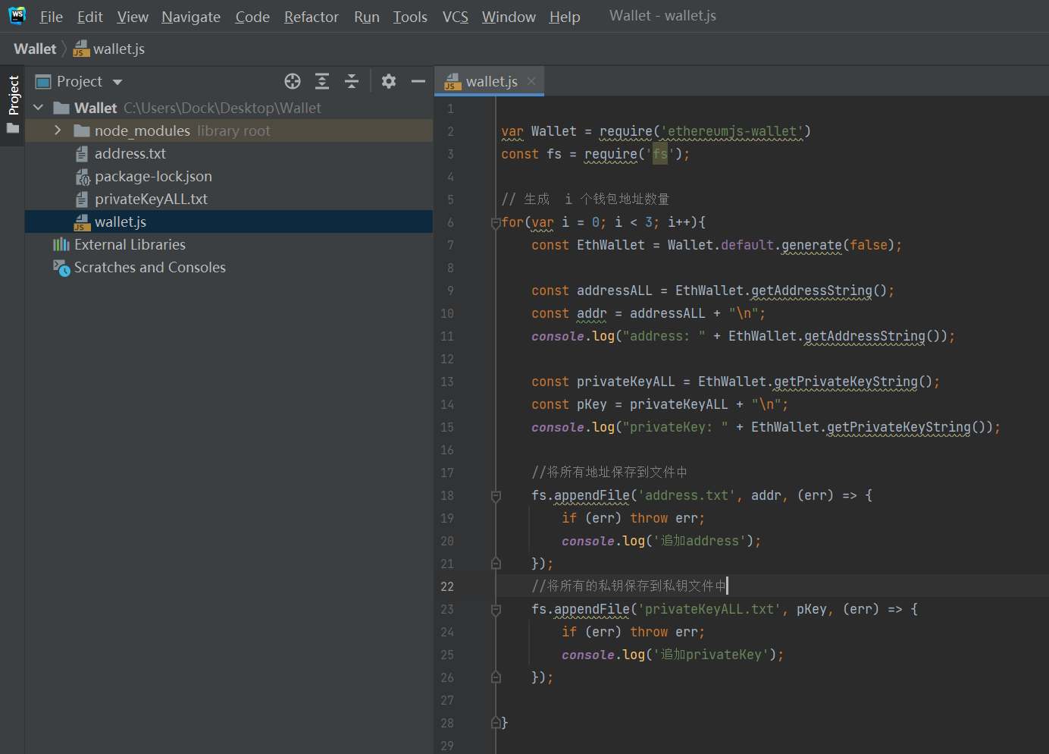Expand the node_modules folder chevron
Viewport: 1049px width, 754px height.
pyautogui.click(x=58, y=130)
